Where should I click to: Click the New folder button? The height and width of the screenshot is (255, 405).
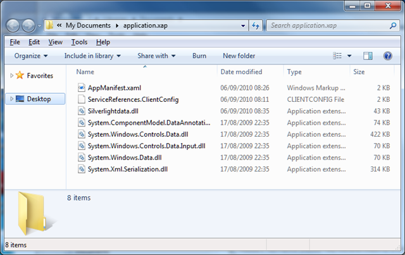(x=239, y=56)
